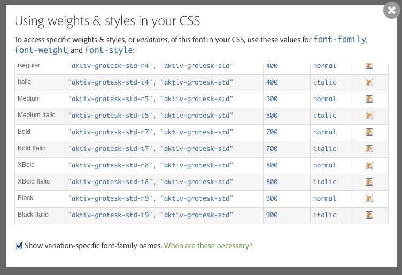Click the font-style code term in description
402x275 pixels.
[x=109, y=50]
